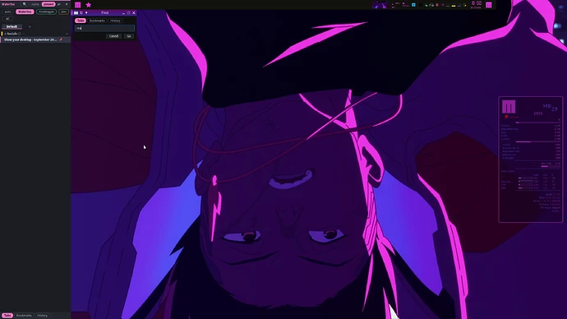This screenshot has height=319, width=567.
Task: Focus the Find dialog search field
Action: (x=104, y=28)
